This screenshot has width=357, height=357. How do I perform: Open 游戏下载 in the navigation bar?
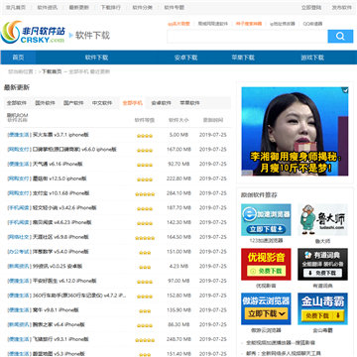[x=312, y=58]
